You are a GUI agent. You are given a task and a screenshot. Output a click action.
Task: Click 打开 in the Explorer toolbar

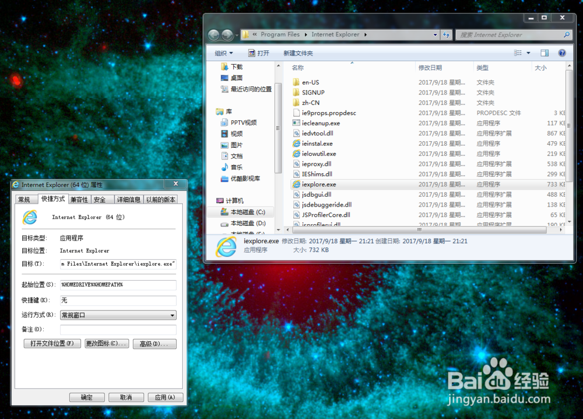(x=259, y=53)
